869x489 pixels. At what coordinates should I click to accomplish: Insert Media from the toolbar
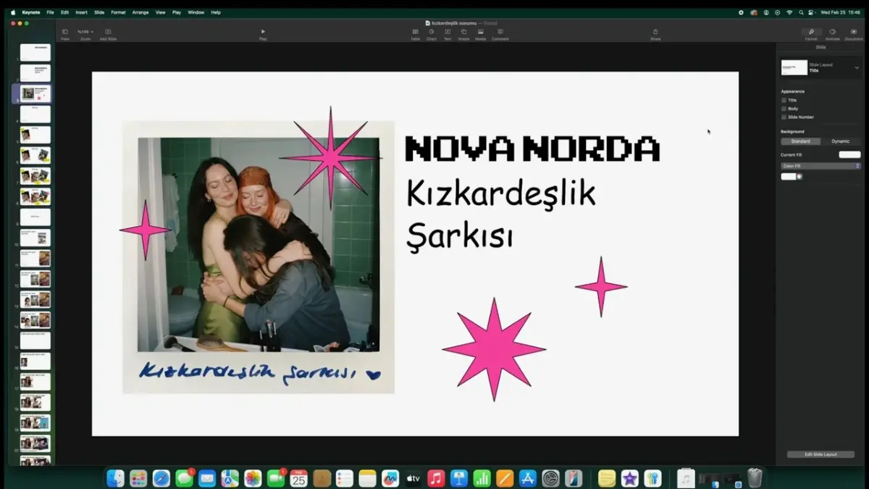coord(479,33)
